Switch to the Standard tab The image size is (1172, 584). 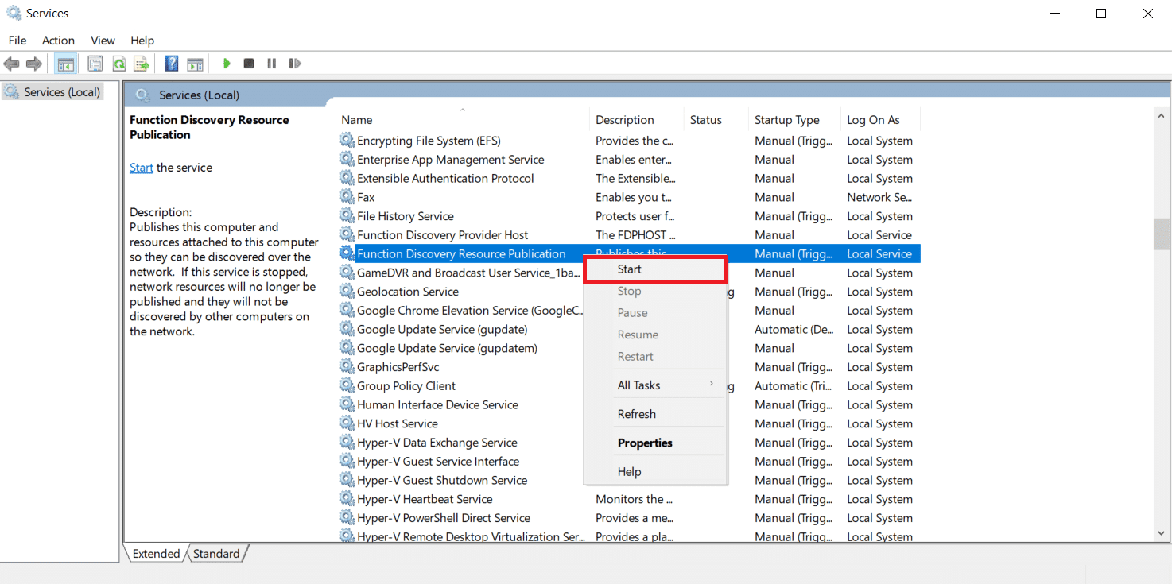(216, 554)
